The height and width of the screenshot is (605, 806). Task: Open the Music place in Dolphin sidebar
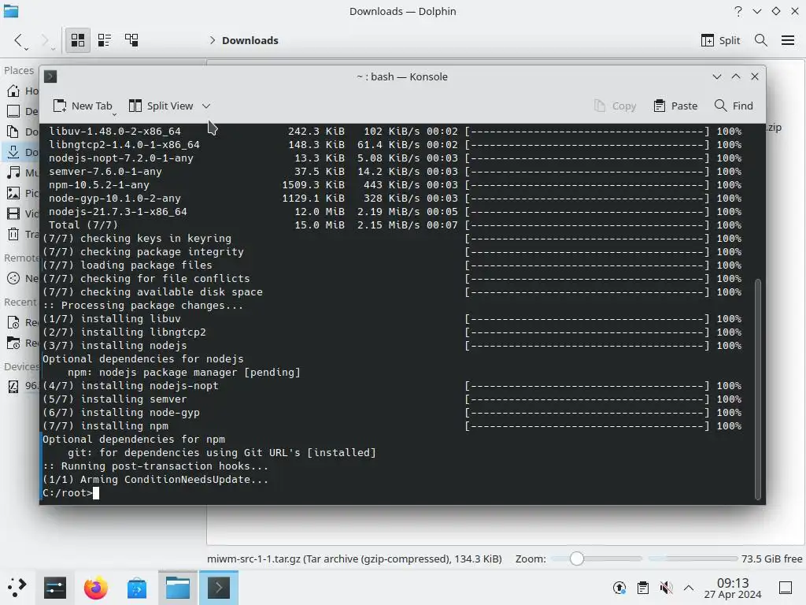pos(21,173)
